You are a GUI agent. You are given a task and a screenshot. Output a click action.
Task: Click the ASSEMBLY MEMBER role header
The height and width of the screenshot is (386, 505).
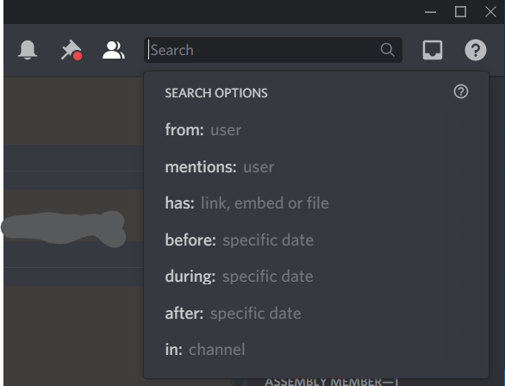point(332,383)
